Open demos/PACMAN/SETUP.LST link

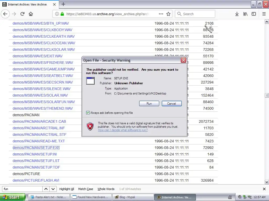click(x=36, y=161)
